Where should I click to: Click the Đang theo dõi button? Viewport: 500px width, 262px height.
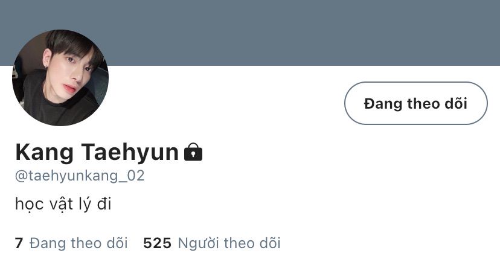pos(416,103)
